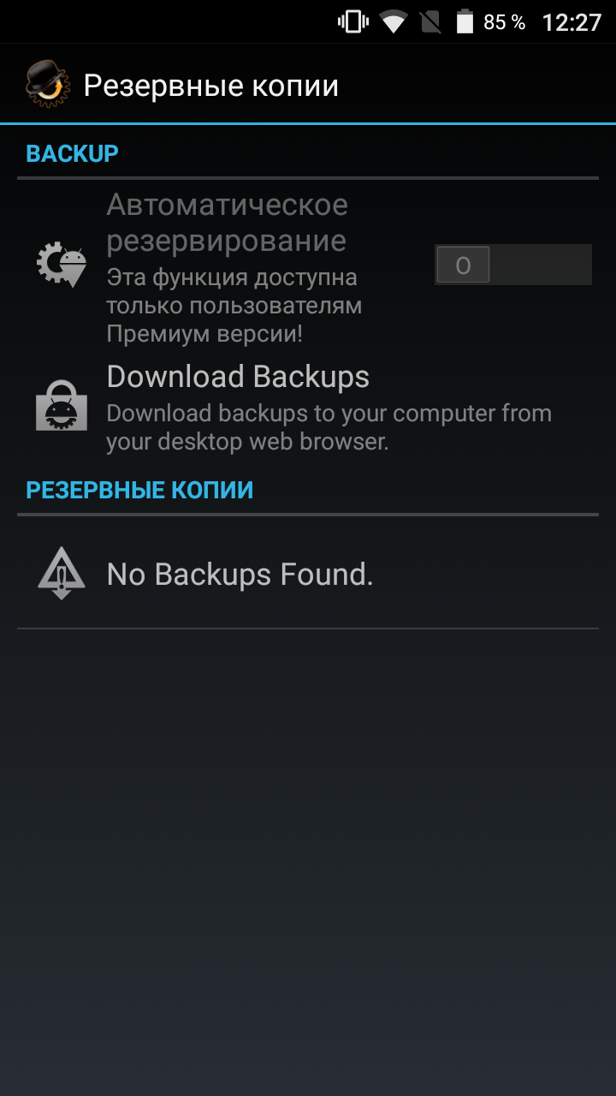
Task: Open the Download Backups entry
Action: 308,407
